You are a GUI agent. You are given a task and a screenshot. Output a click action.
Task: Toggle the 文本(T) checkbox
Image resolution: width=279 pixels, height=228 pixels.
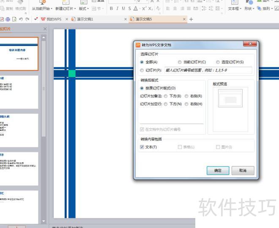(142, 147)
